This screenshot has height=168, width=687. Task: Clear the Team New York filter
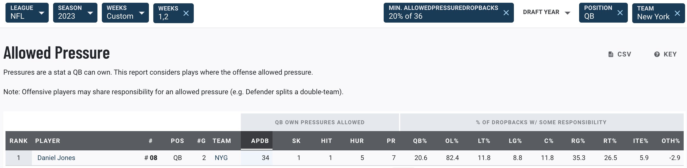(x=677, y=13)
